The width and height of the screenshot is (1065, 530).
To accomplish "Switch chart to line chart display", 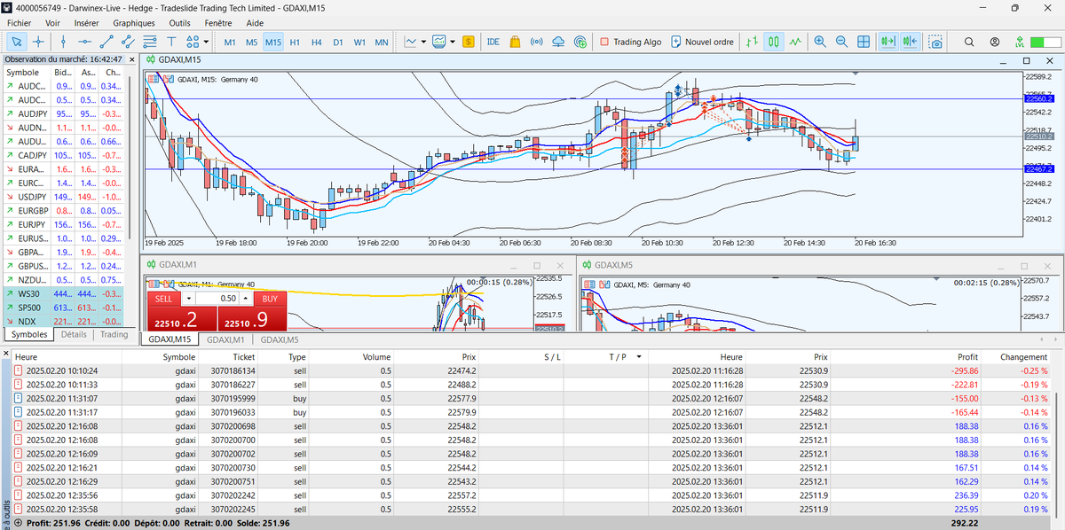I will click(x=795, y=42).
